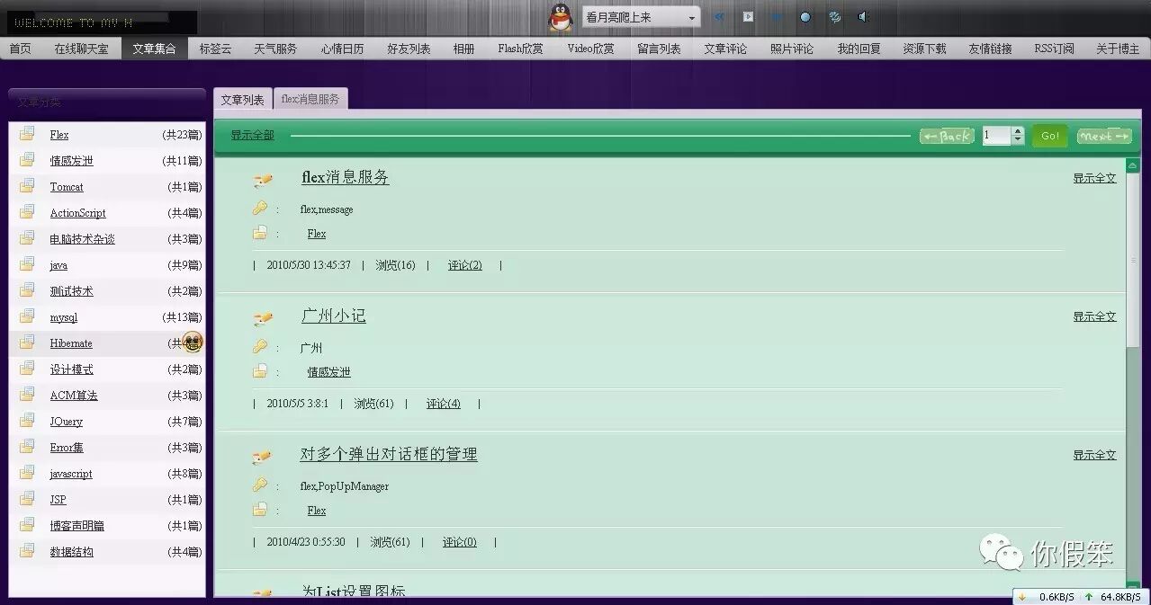Image resolution: width=1151 pixels, height=605 pixels.
Task: Open 评论(0) link on third article
Action: 460,542
